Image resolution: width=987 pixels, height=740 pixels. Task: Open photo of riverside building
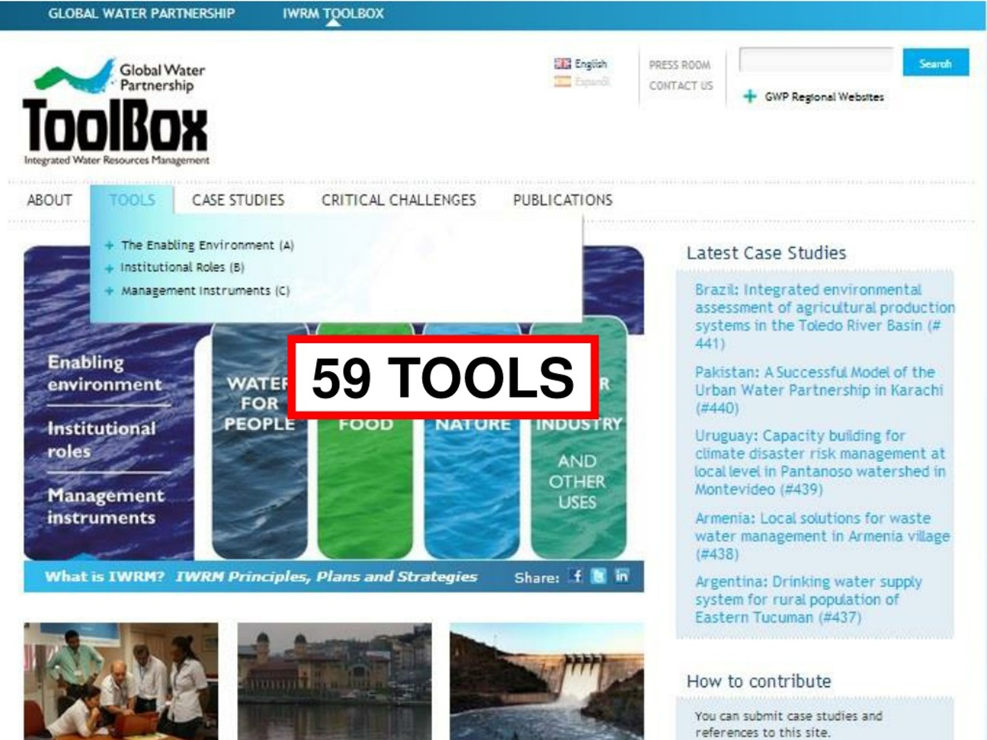[x=334, y=681]
